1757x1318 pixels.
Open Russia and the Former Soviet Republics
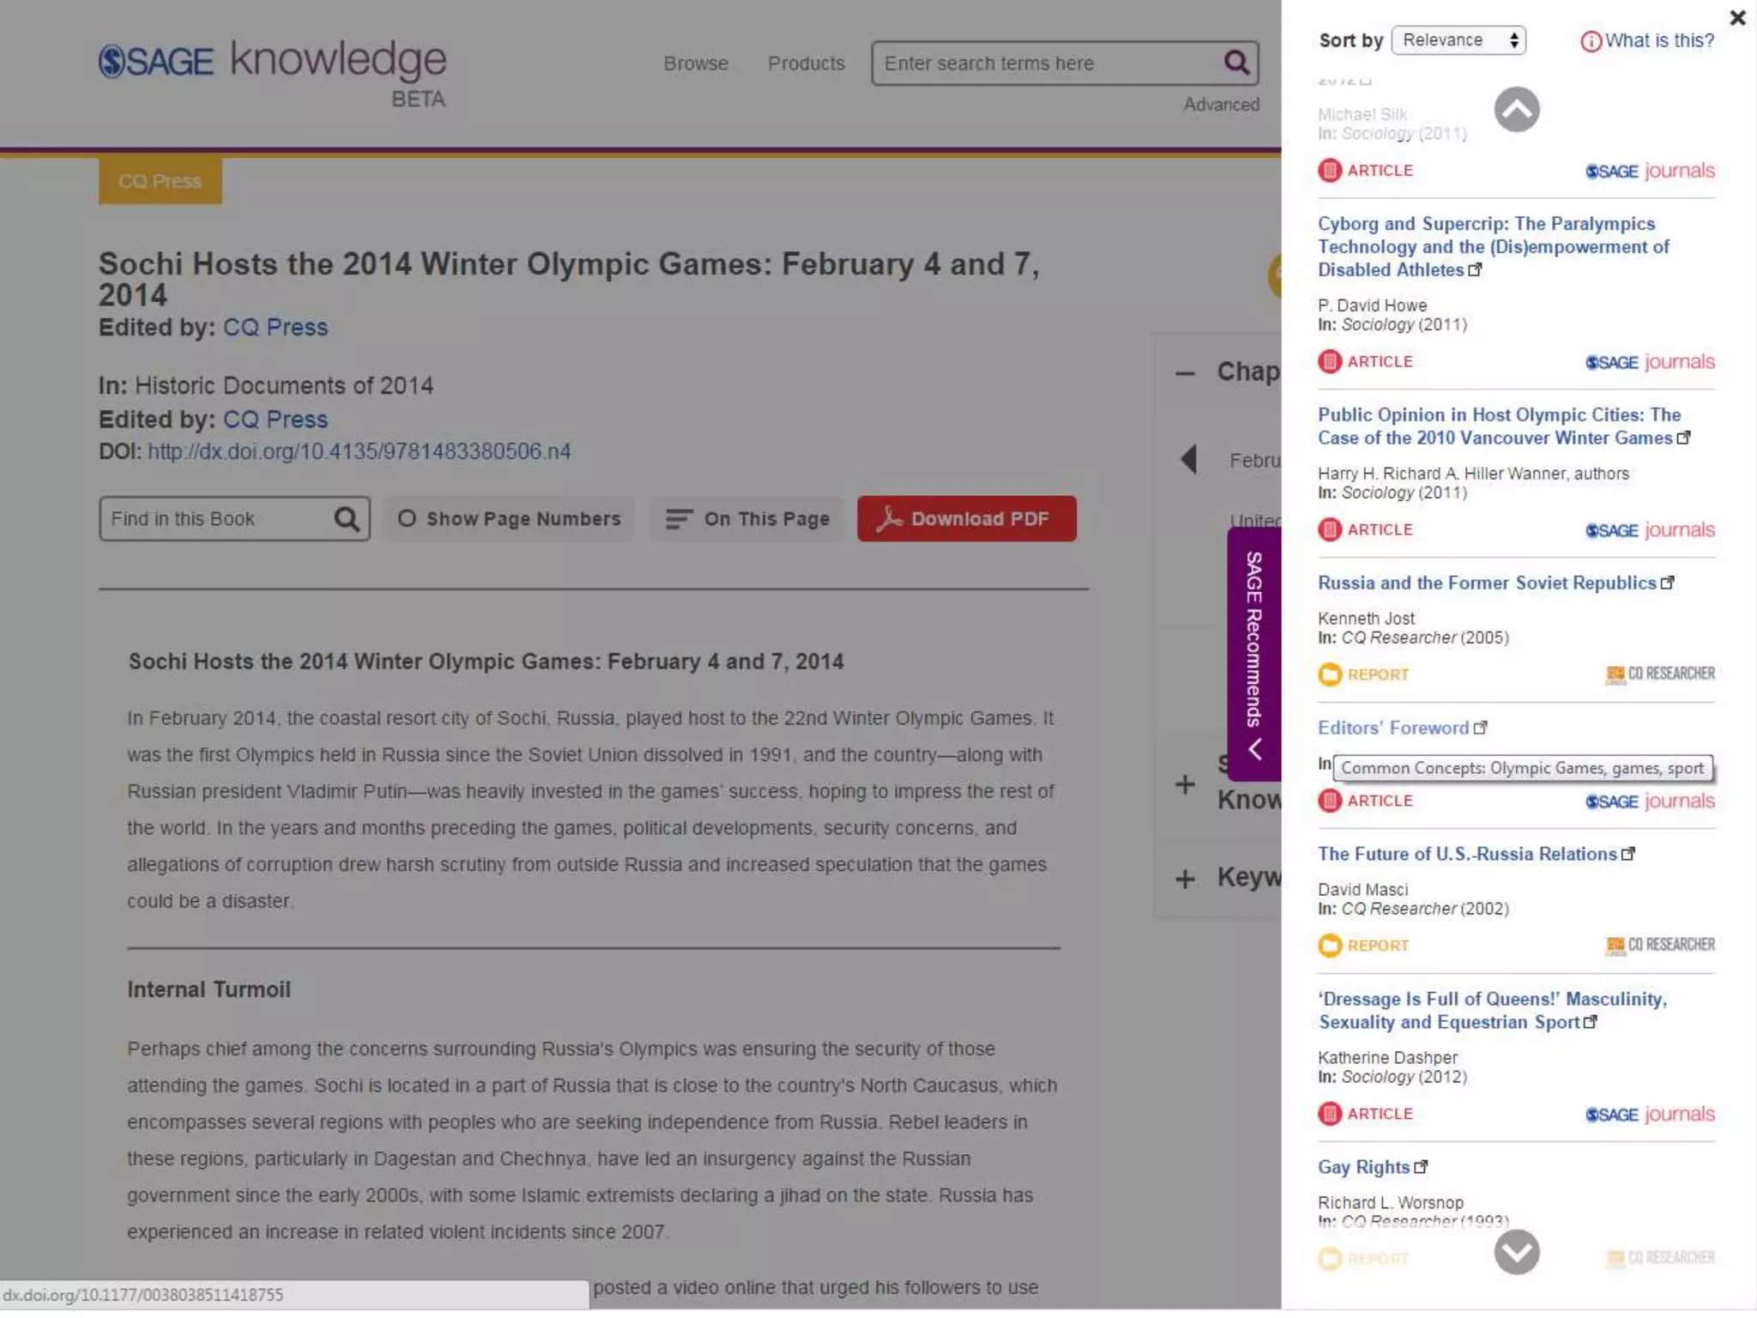coord(1486,583)
